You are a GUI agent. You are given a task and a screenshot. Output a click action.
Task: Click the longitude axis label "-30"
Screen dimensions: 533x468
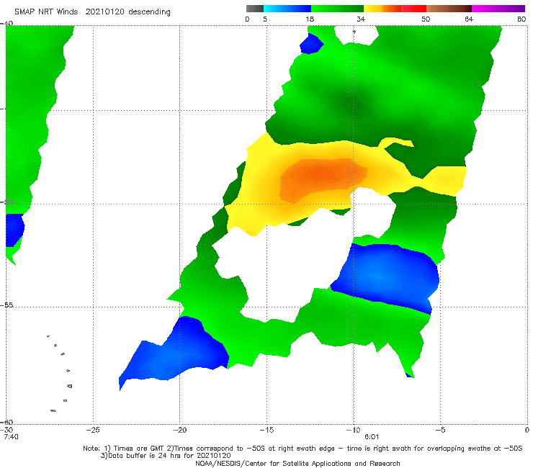pos(6,430)
